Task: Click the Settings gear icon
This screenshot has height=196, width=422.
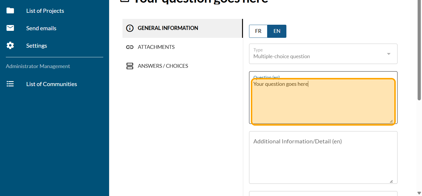Action: [10, 46]
